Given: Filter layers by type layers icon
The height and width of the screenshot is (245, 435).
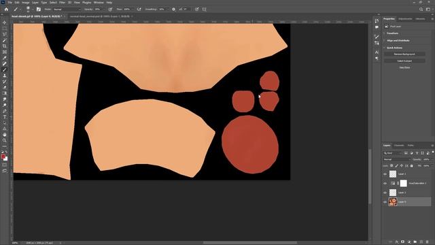Looking at the screenshot, I should point(417,153).
